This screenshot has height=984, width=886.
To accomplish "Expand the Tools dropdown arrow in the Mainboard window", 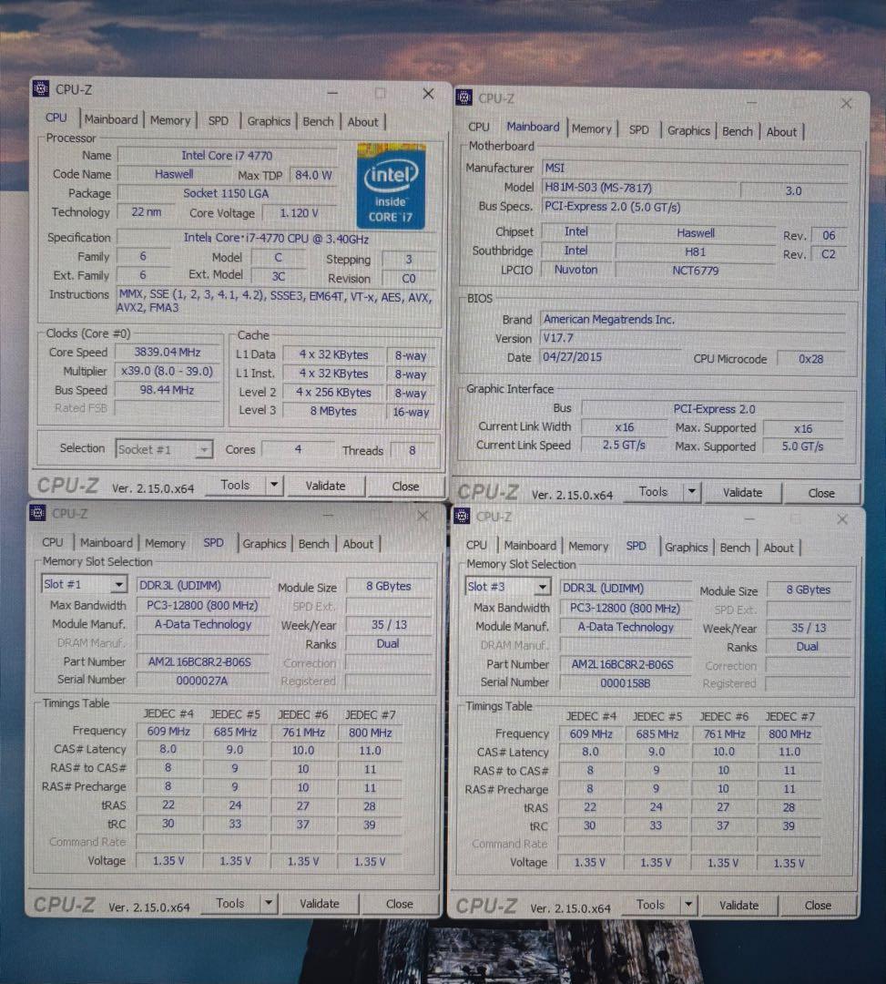I will [x=690, y=492].
